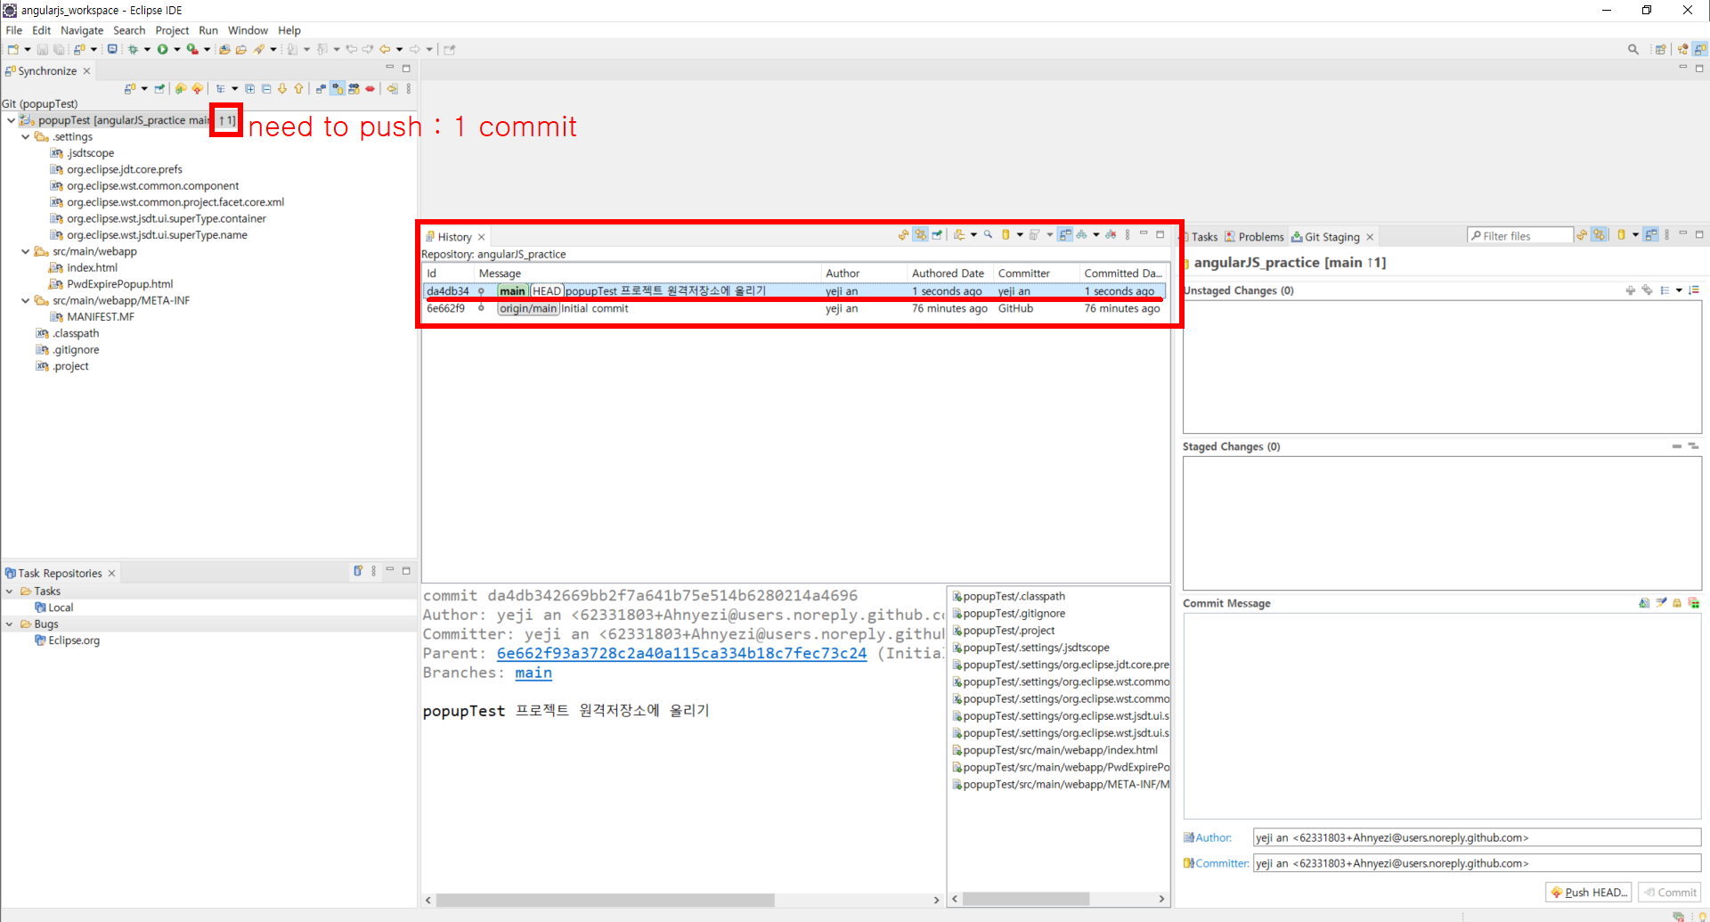Screen dimensions: 1710x922
Task: Toggle Incoming/Outgoing mode in Synchronize toolbar
Action: [354, 89]
